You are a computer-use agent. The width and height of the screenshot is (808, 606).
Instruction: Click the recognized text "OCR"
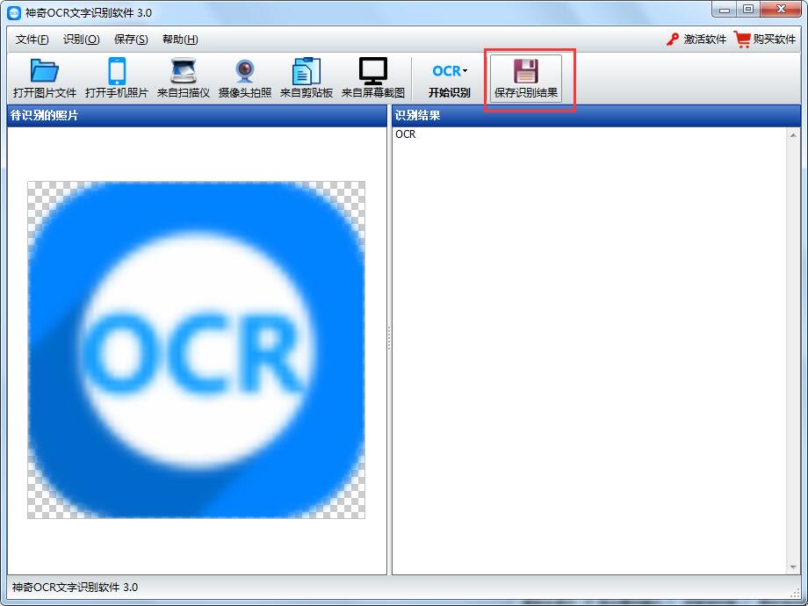(x=406, y=134)
